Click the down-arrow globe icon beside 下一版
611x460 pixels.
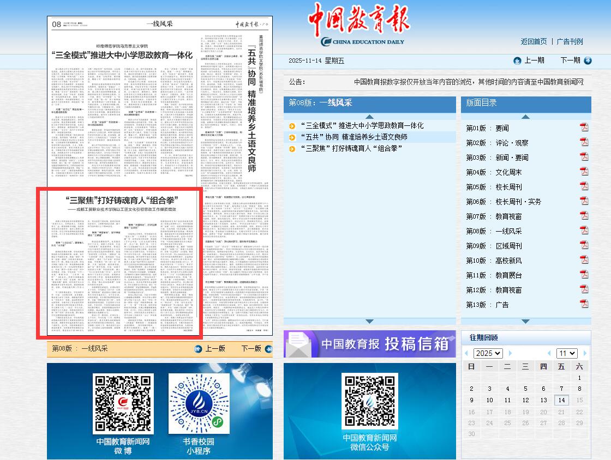(x=269, y=348)
